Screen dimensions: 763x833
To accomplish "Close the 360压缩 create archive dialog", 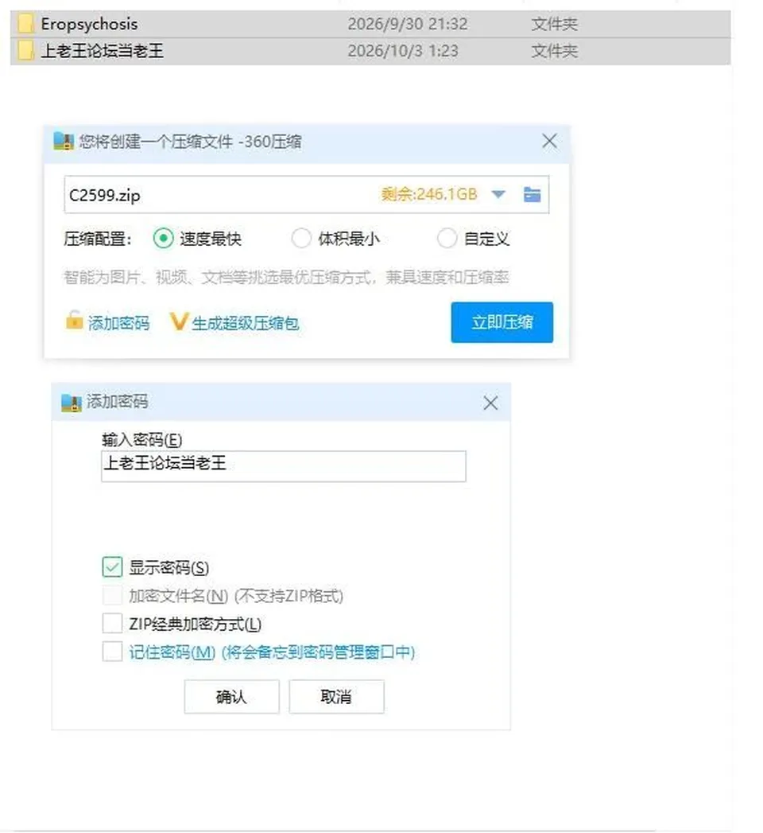I will tap(549, 142).
